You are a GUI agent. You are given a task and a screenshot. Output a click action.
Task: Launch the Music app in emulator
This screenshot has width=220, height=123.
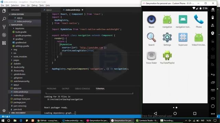click(x=151, y=21)
